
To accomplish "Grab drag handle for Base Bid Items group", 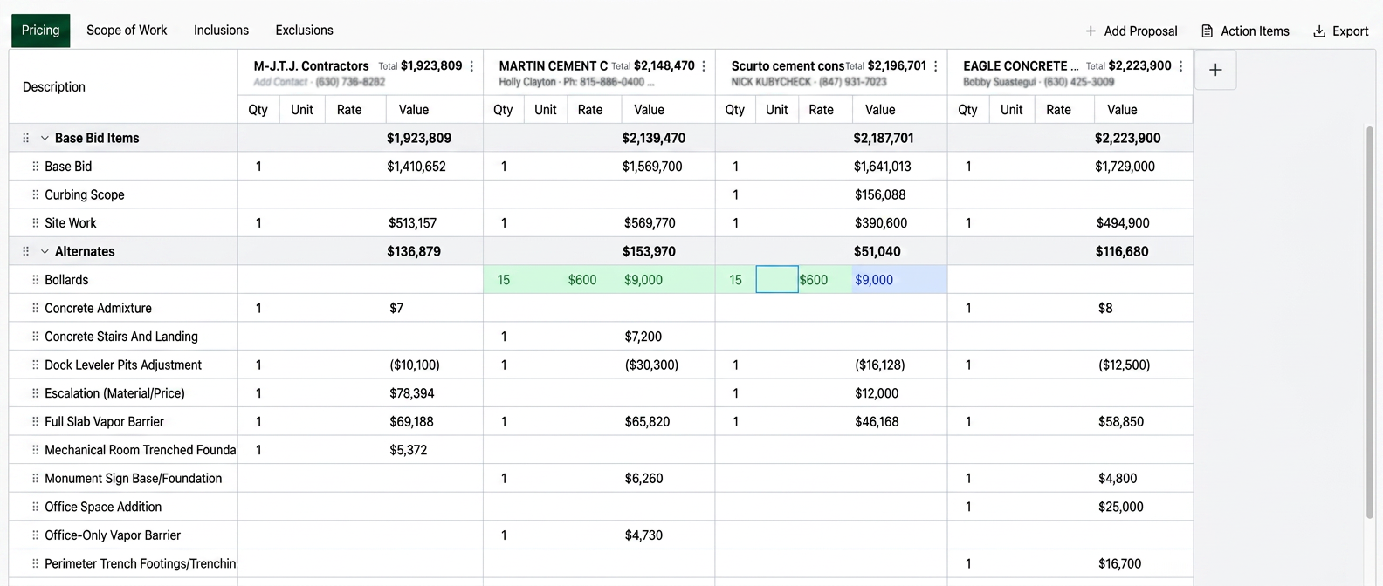I will click(25, 138).
